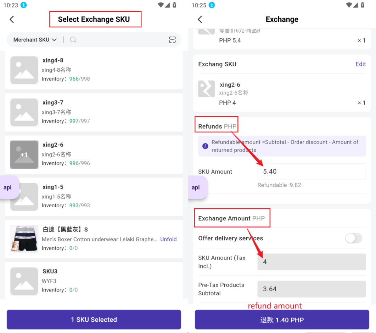Tap the xing2-6 exchange SKU placeholder icon

[x=206, y=89]
